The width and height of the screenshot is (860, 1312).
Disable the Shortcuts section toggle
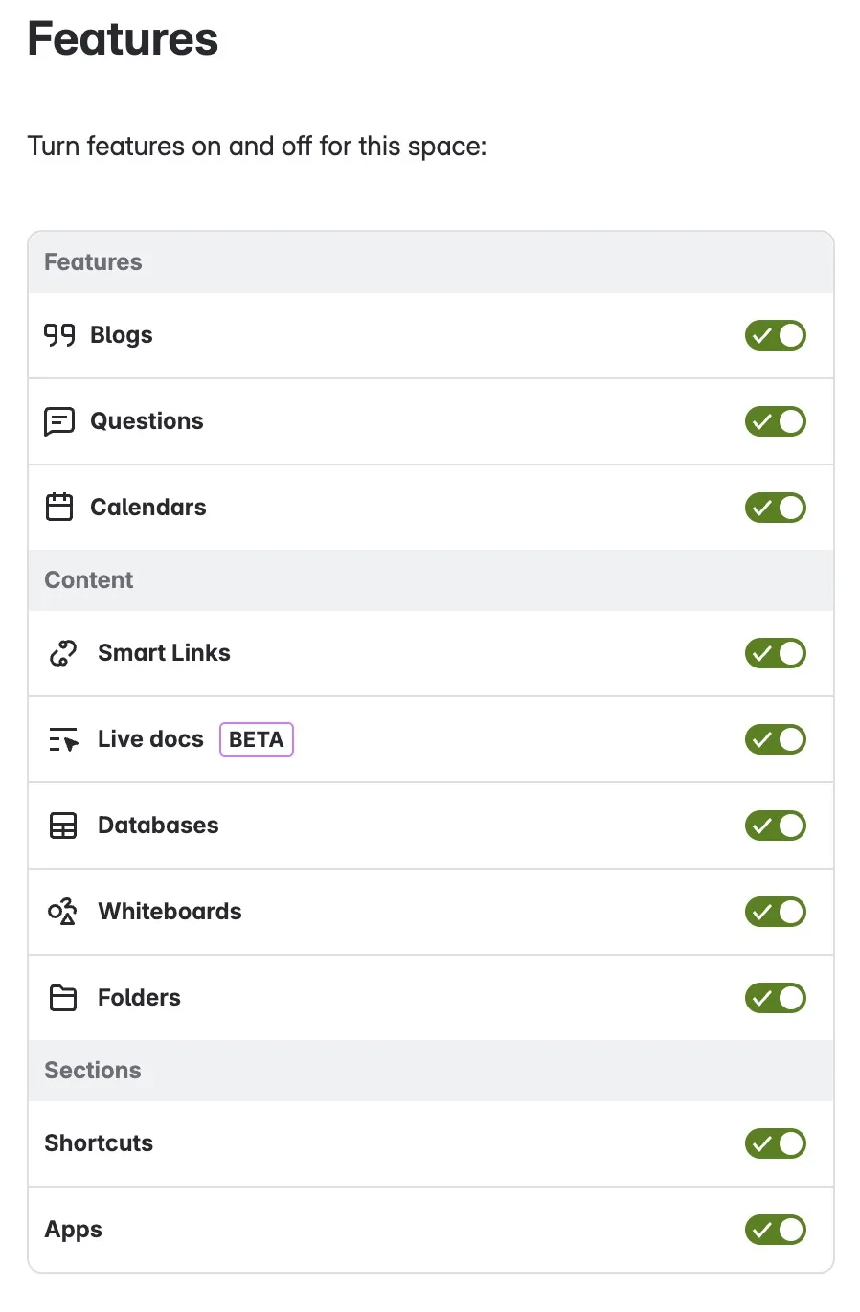(x=776, y=1143)
